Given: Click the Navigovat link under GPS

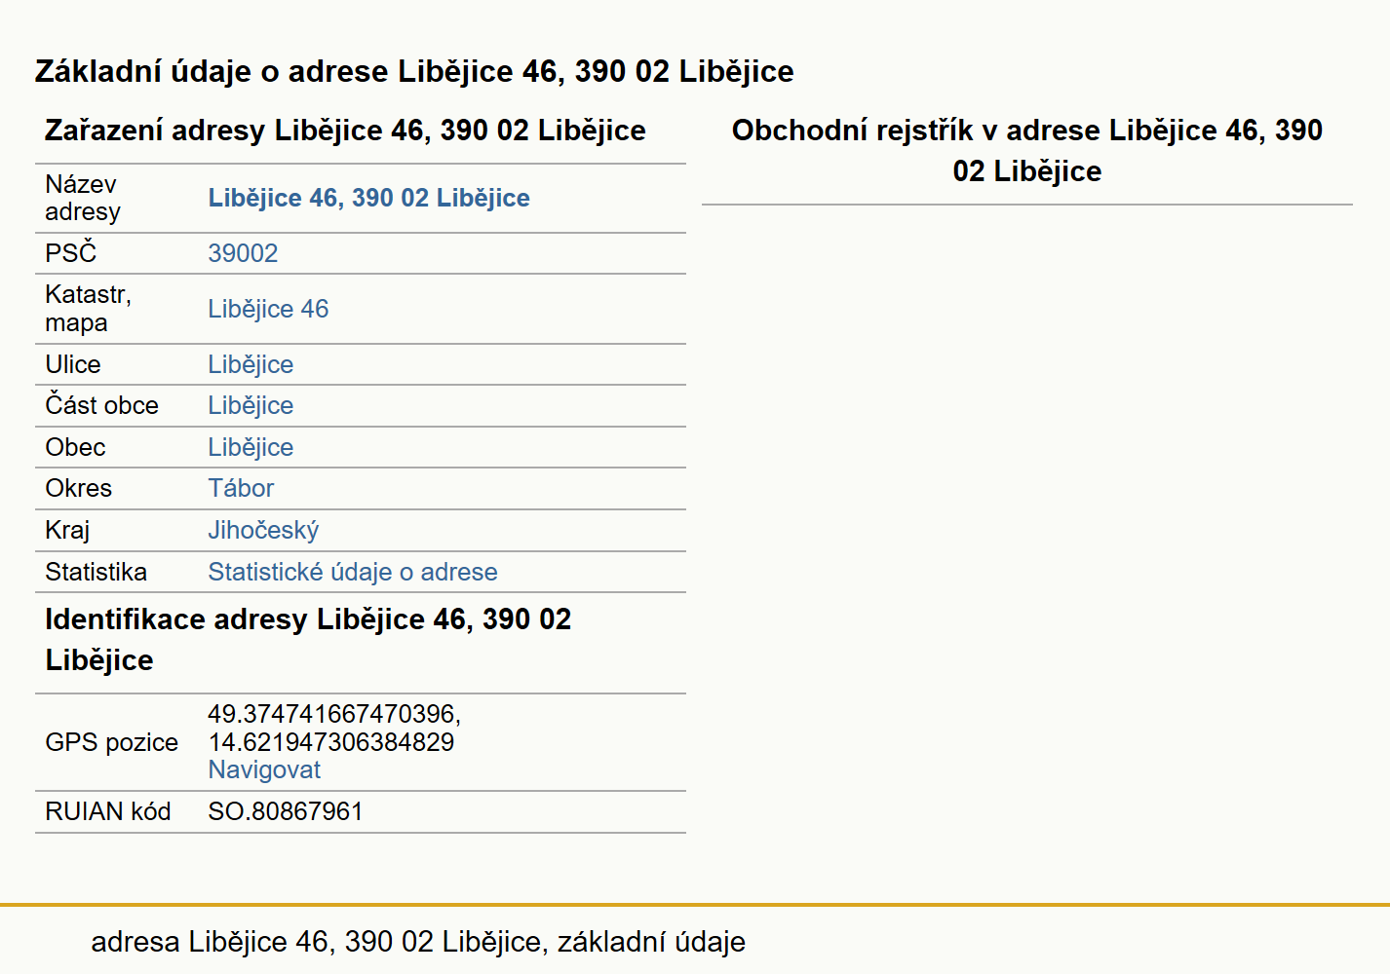Looking at the screenshot, I should click(264, 769).
